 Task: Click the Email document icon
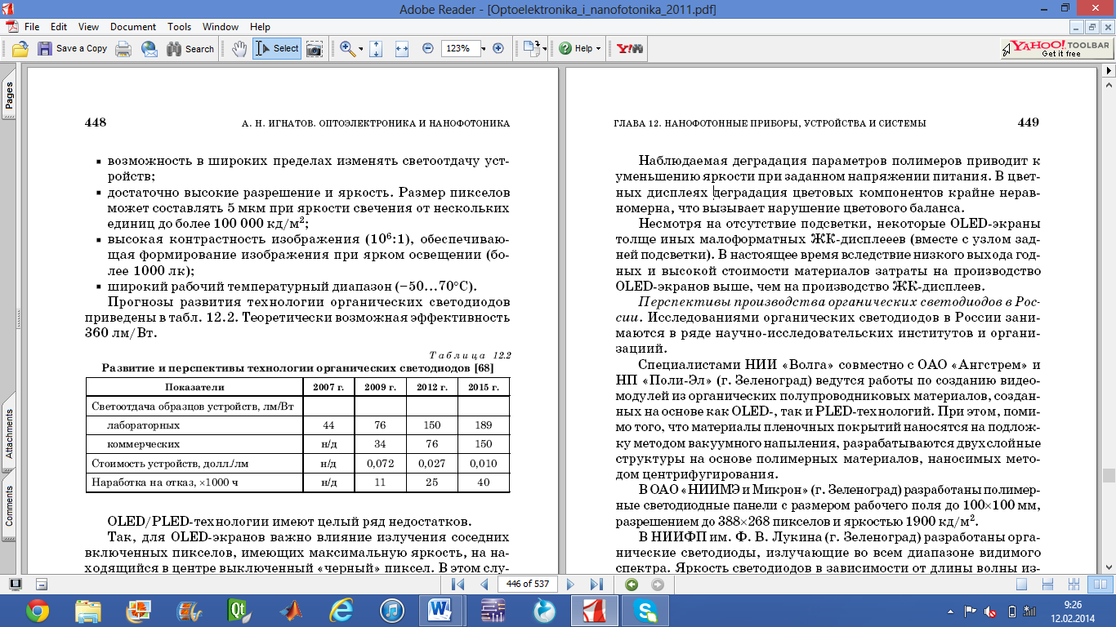tap(149, 49)
